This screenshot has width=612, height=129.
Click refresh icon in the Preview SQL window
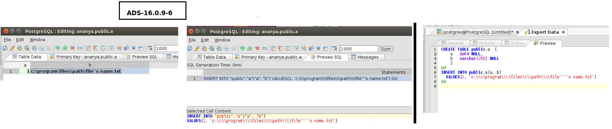(190, 48)
